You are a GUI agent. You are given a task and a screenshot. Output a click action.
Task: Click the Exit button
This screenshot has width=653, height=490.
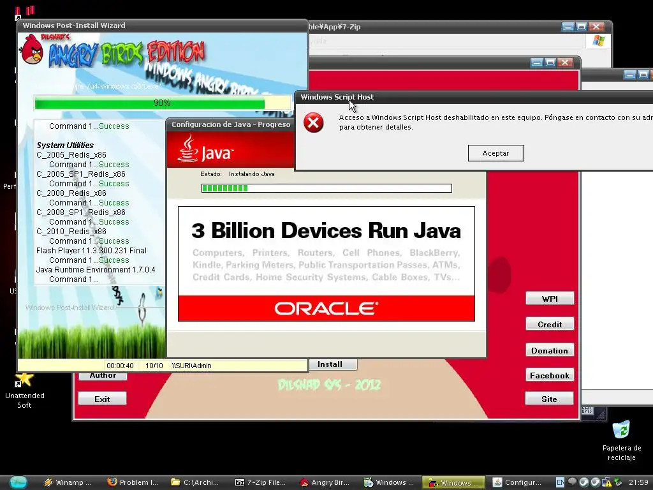(x=102, y=399)
